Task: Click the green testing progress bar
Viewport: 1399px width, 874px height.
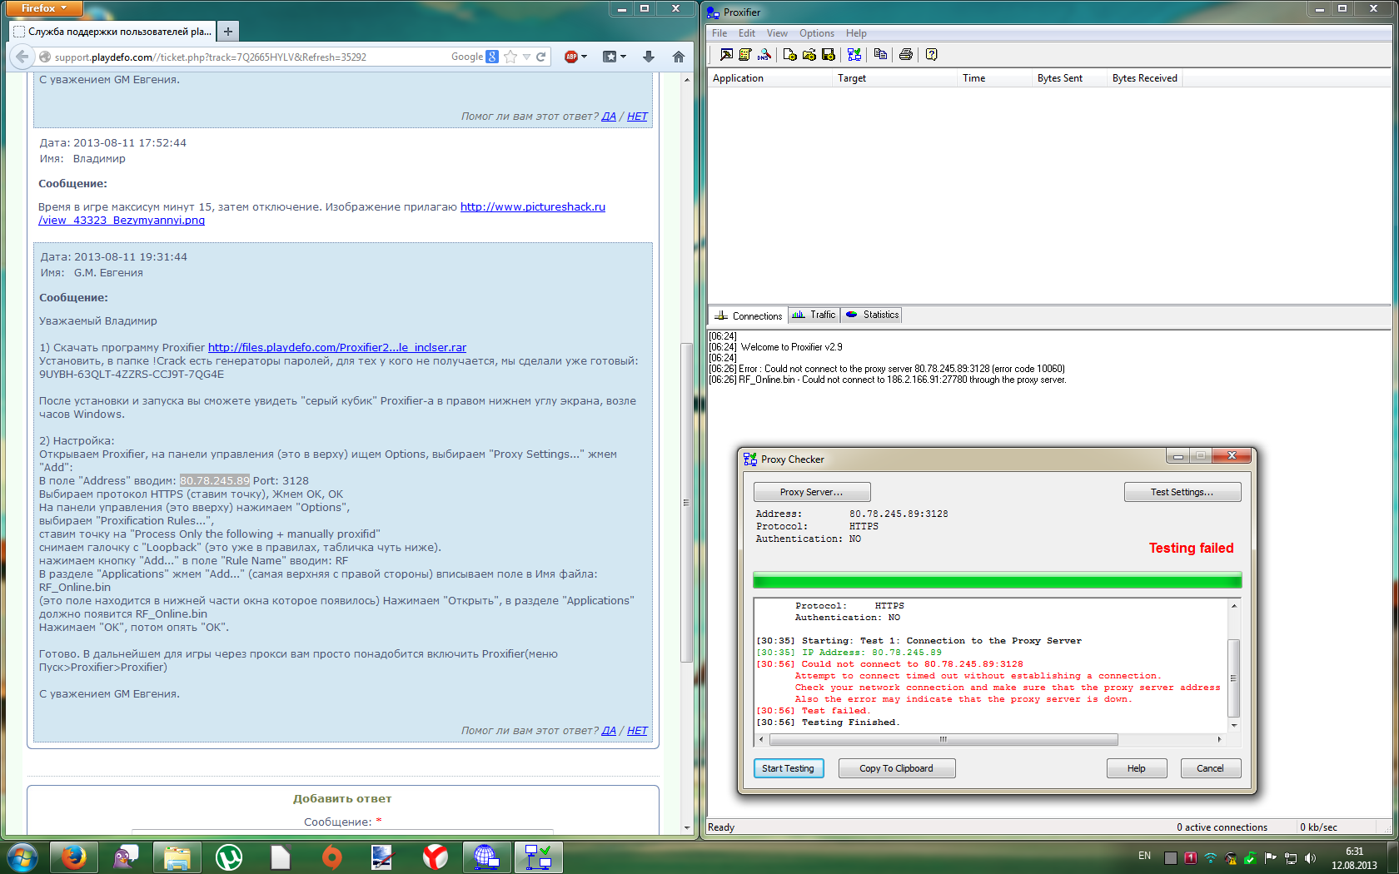Action: pyautogui.click(x=998, y=580)
